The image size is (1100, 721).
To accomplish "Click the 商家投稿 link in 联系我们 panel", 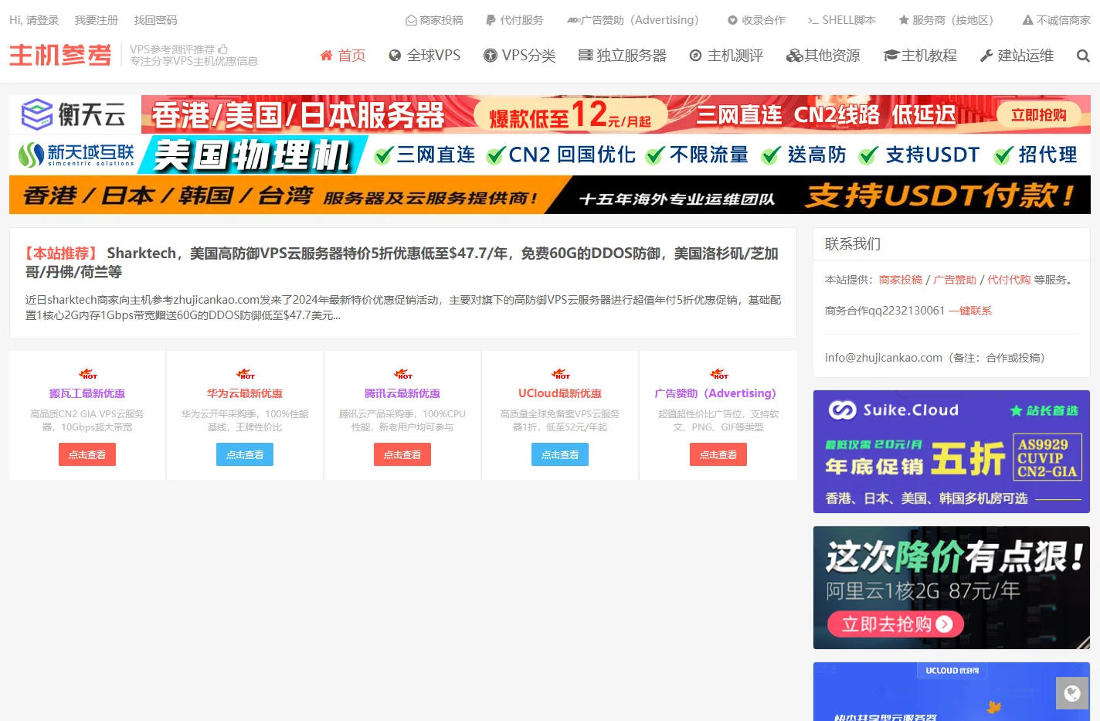I will [901, 280].
